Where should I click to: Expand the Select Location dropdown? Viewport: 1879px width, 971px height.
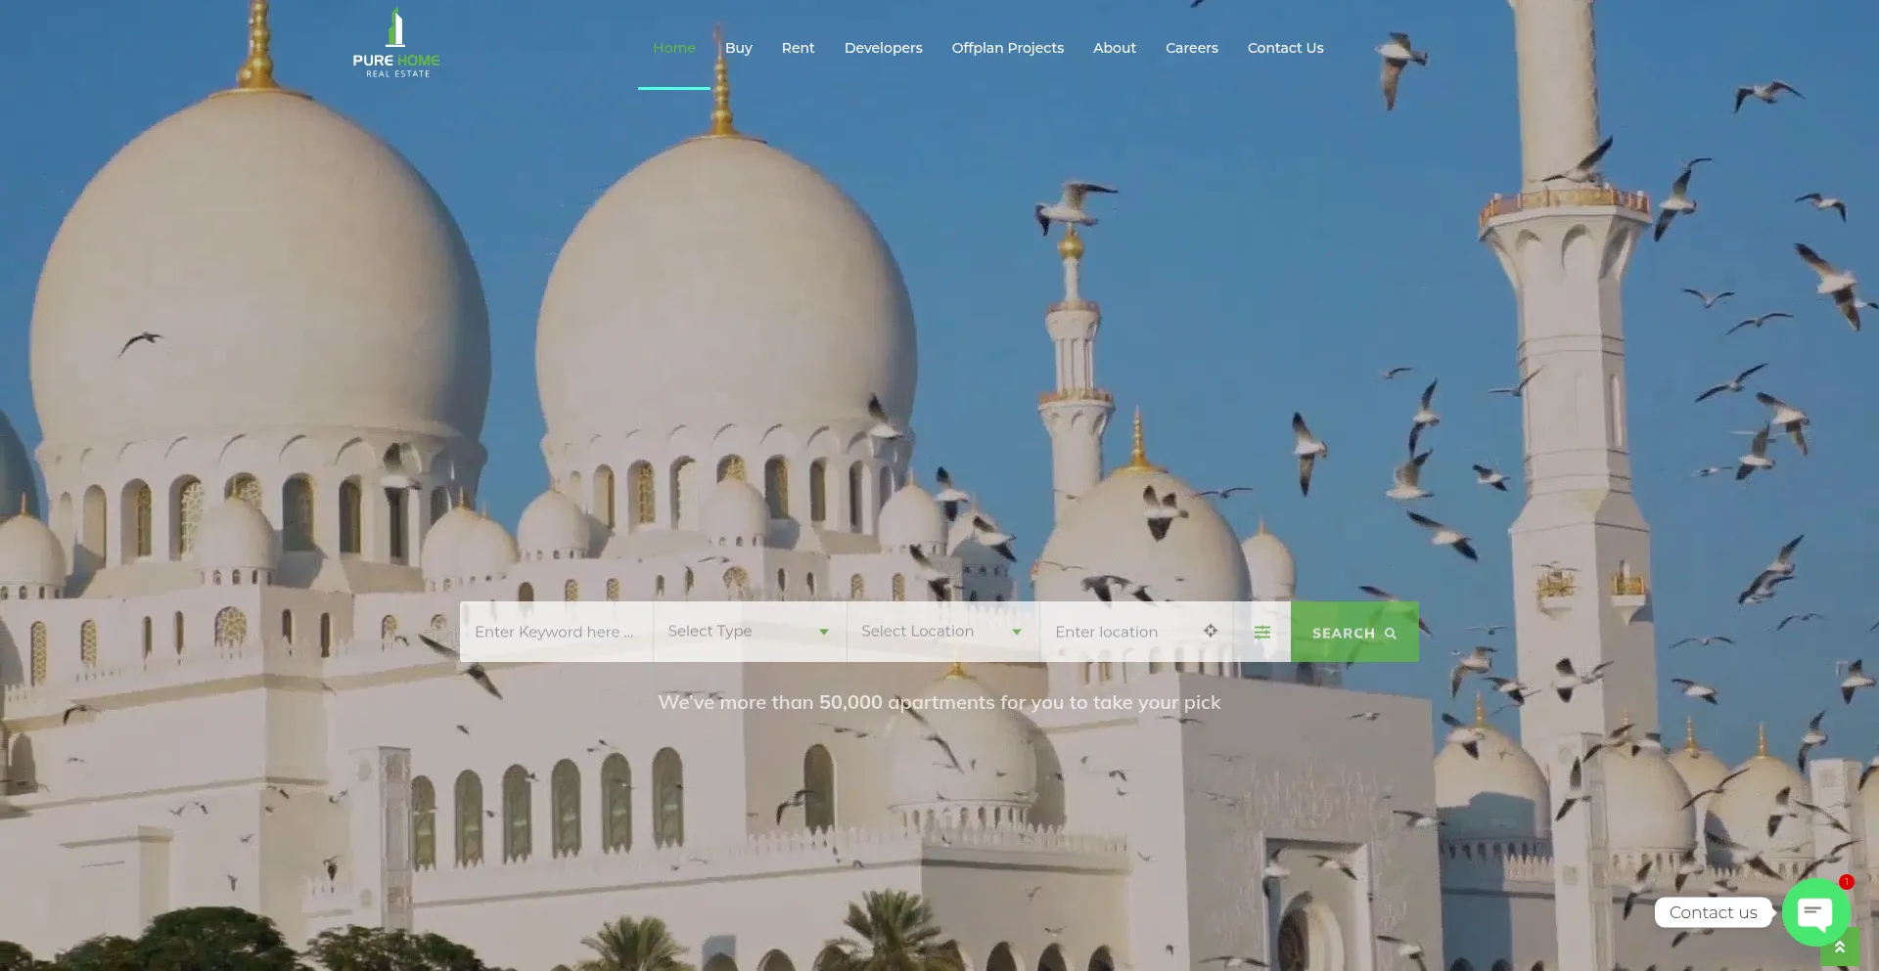(941, 632)
